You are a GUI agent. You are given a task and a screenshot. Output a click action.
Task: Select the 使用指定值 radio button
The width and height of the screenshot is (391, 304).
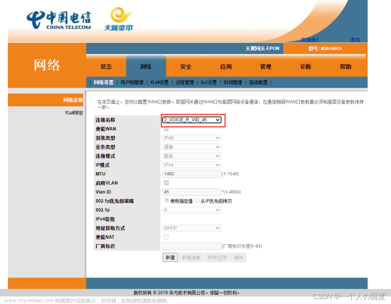pyautogui.click(x=167, y=201)
